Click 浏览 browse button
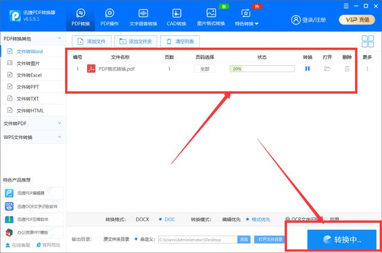The width and height of the screenshot is (382, 253). point(244,240)
